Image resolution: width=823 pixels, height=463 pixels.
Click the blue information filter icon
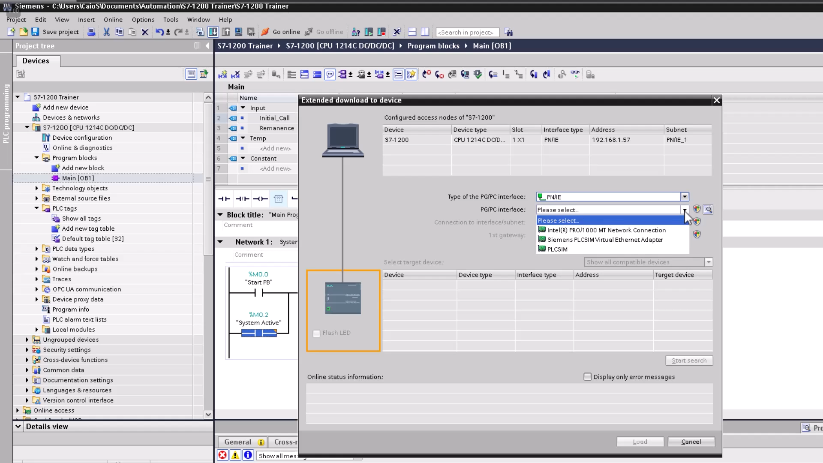[248, 455]
